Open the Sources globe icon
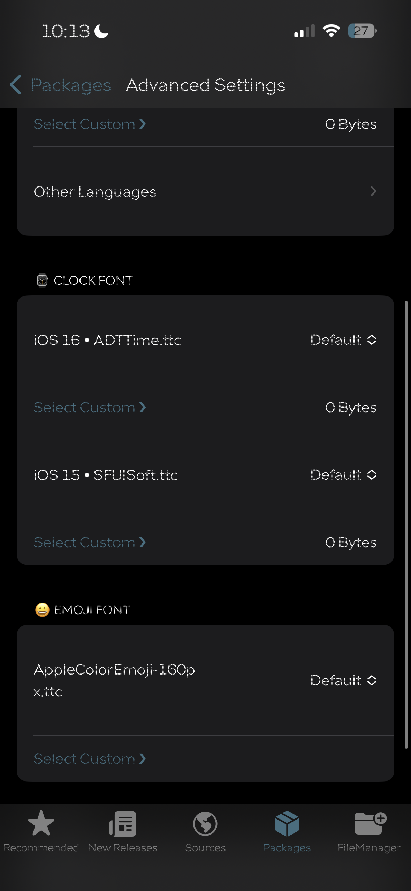 [205, 823]
